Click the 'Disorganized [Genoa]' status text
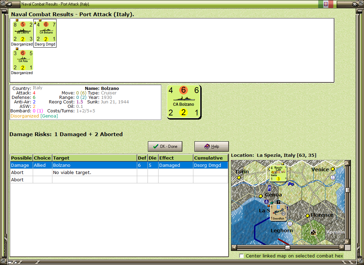Viewport: 364px width, 265px height. point(34,116)
